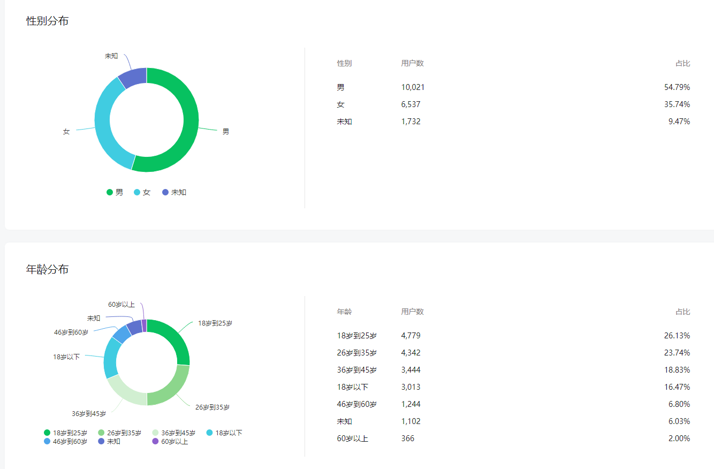Click the percentage 9.47%

pos(679,122)
